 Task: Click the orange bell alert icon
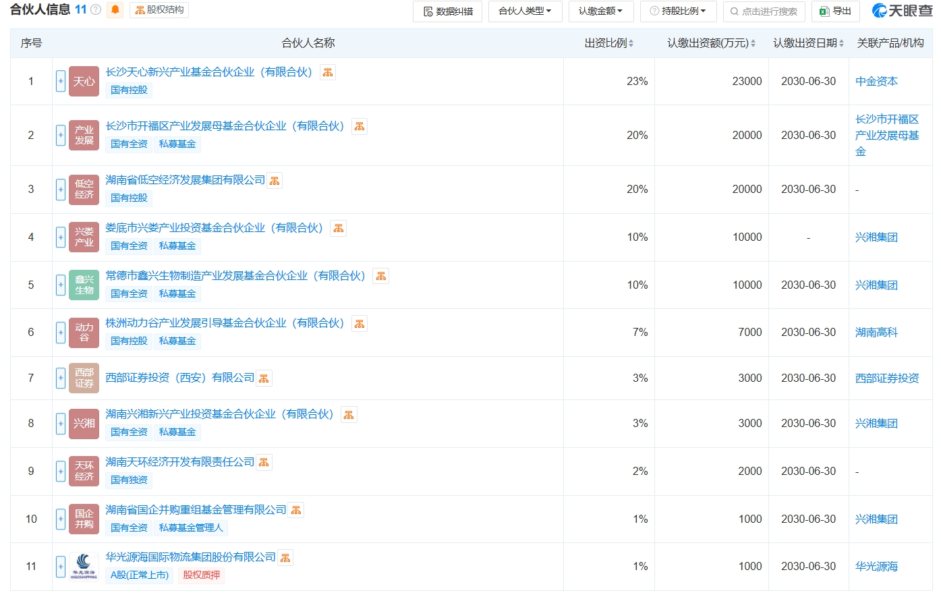pos(115,10)
